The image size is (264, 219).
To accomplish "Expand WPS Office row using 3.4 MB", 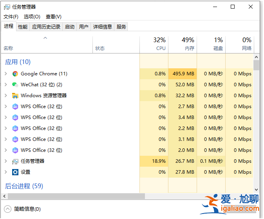I will tap(6, 117).
